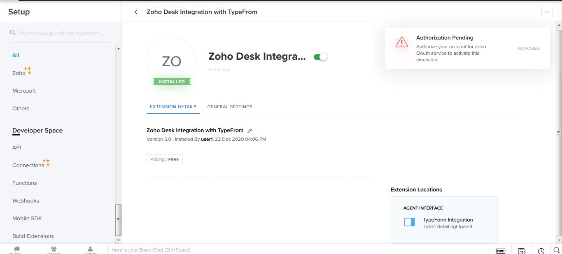Open Chats from the bottom bar
The height and width of the screenshot is (254, 562).
coord(17,250)
